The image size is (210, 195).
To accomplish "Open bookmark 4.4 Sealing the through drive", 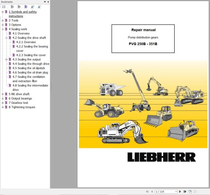I will pyautogui.click(x=31, y=64).
